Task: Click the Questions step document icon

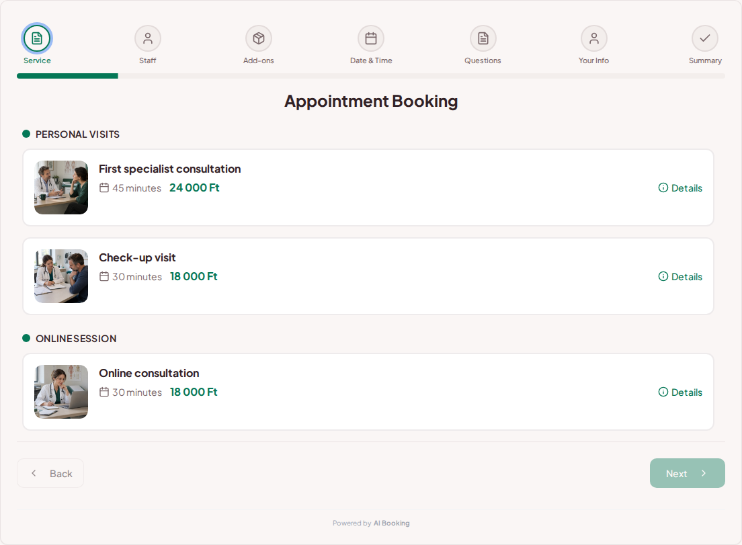Action: (x=483, y=38)
